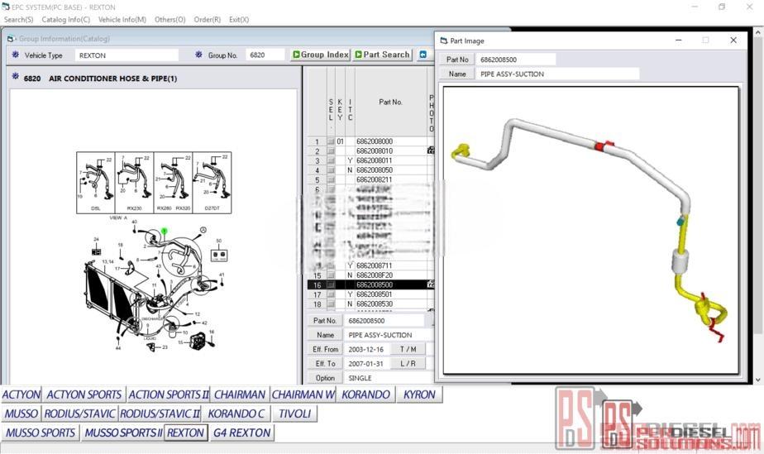
Task: Toggle SEL checkbox for part 6862008010
Action: [x=331, y=151]
